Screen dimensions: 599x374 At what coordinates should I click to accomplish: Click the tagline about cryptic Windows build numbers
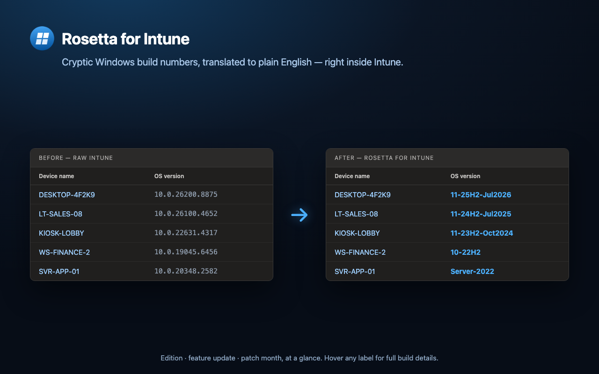pos(233,62)
